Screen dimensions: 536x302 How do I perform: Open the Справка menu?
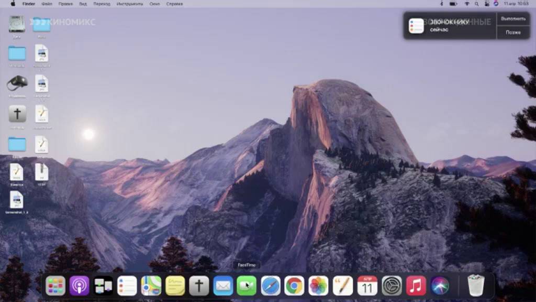[x=174, y=4]
